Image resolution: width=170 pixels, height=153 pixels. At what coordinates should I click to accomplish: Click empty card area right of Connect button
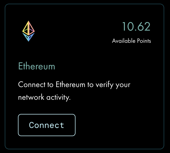coord(119,125)
